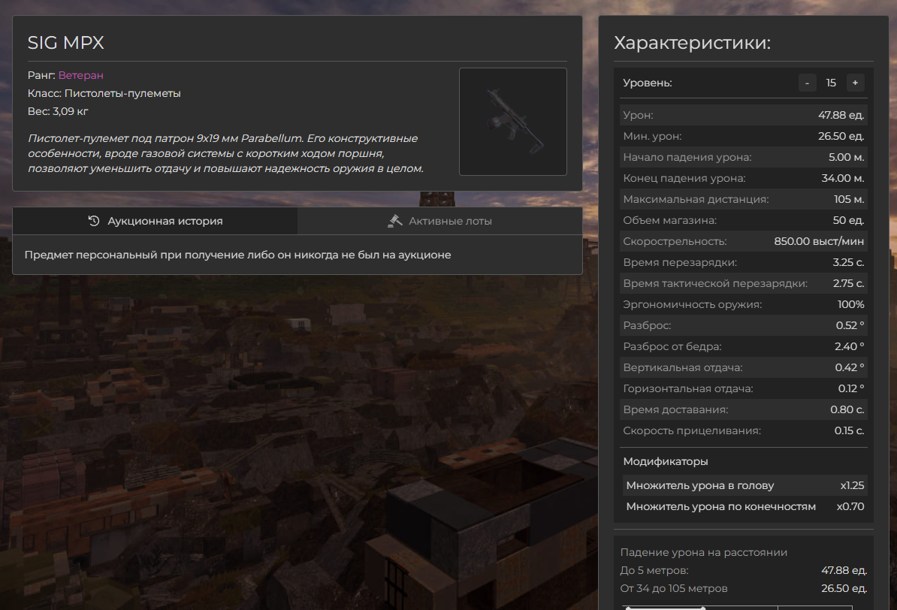
Task: Click the От 34 до 105 метров value 26.50 ед.
Action: (x=844, y=588)
